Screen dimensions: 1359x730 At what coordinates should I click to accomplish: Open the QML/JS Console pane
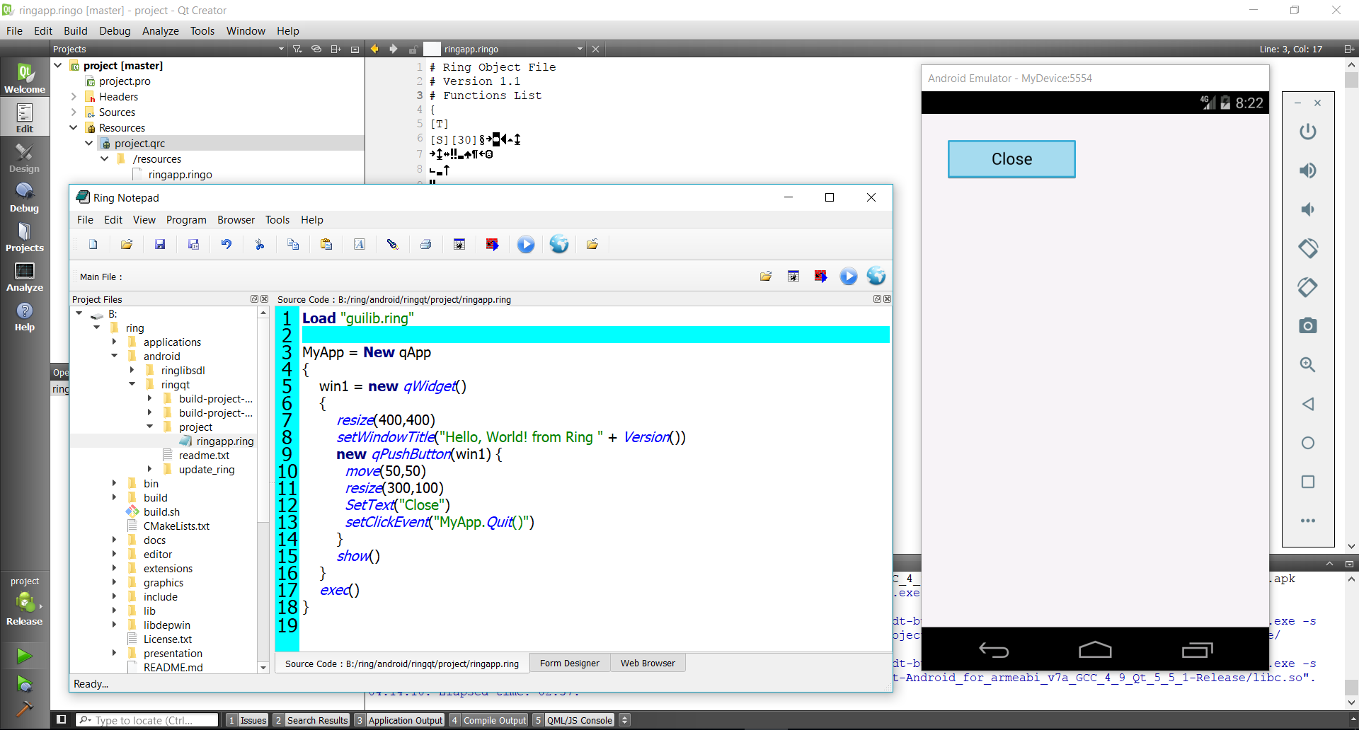(573, 720)
